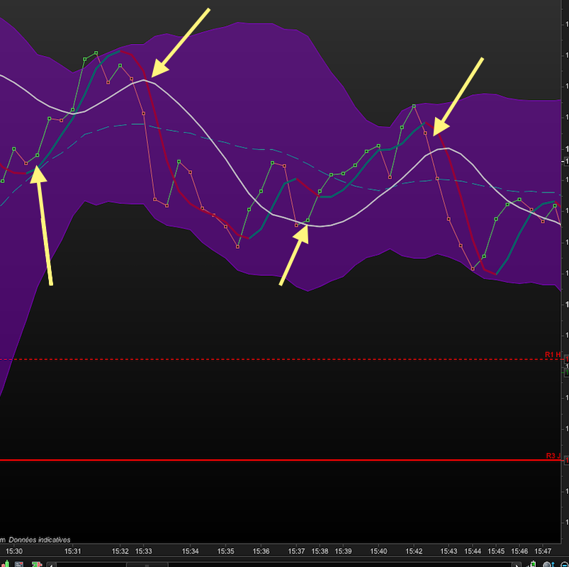Click the green price tag on price axis
Screen dimensions: 569x567
pos(566,372)
